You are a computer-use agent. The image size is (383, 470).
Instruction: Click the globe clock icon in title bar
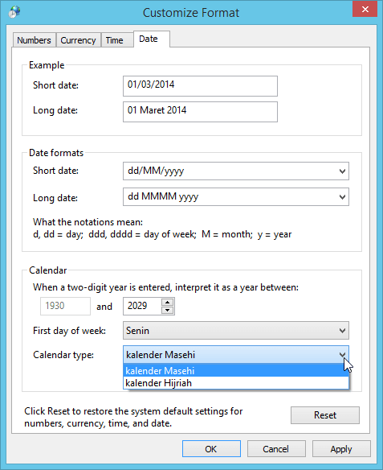[14, 12]
